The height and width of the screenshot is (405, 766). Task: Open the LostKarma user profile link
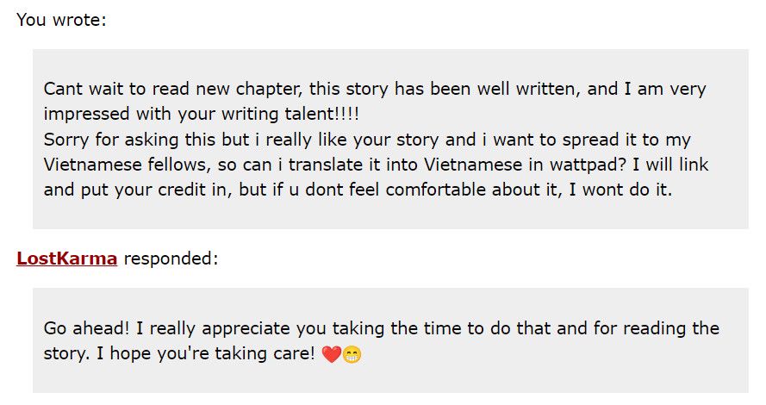[66, 259]
